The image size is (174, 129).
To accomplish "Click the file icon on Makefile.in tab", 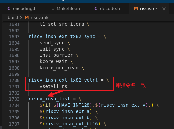I will pyautogui.click(x=53, y=9).
